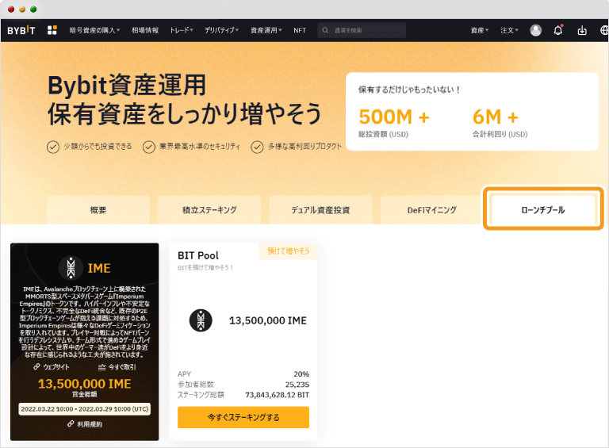
Task: Click the checkmark beside 多様な高利回りプロダクト
Action: [257, 147]
